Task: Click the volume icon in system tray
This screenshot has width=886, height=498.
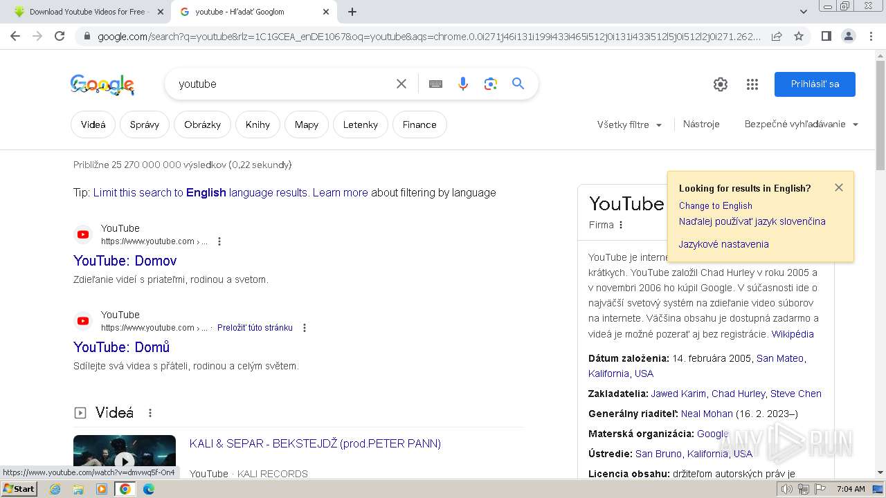Action: click(x=787, y=489)
